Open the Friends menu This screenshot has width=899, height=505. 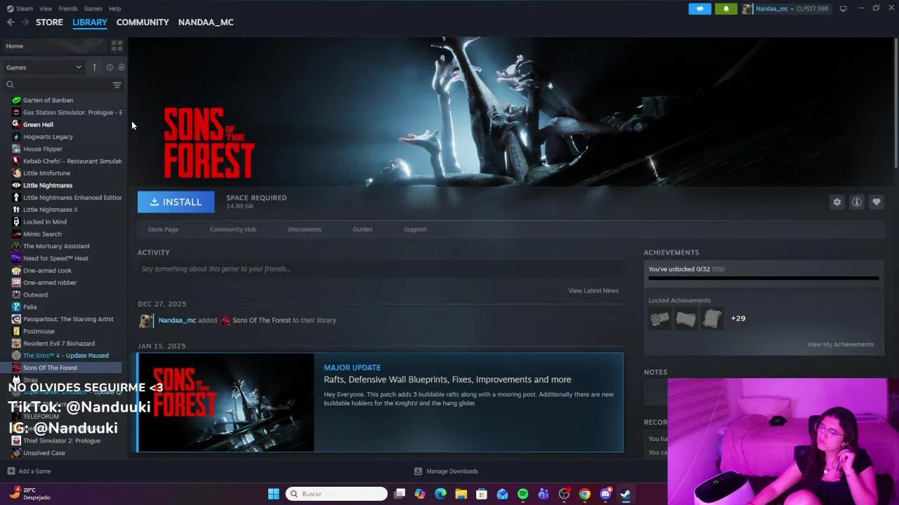[68, 8]
